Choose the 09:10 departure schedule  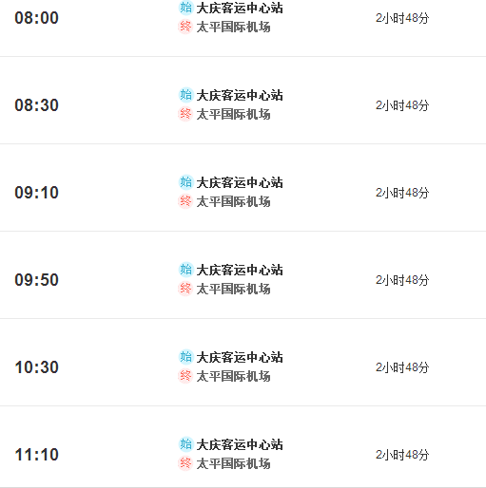pyautogui.click(x=37, y=193)
